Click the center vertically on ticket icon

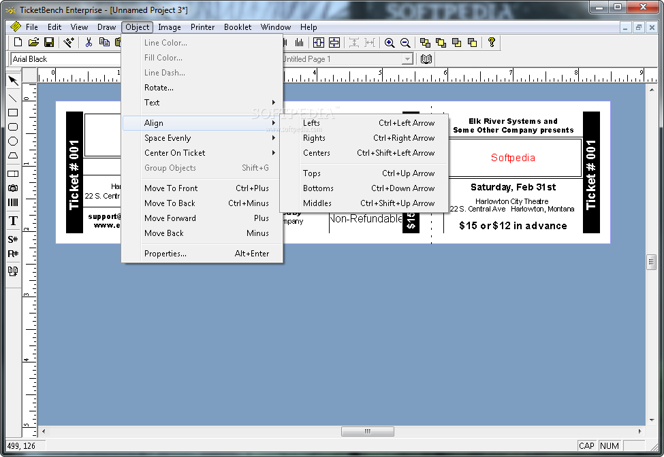(x=334, y=42)
